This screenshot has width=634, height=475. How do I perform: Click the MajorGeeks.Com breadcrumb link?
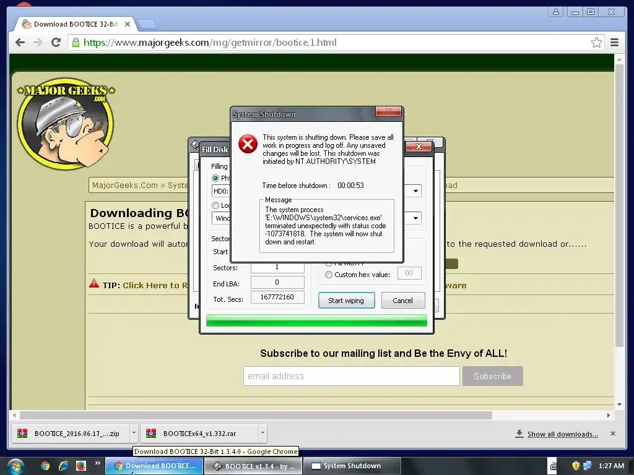[x=124, y=185]
